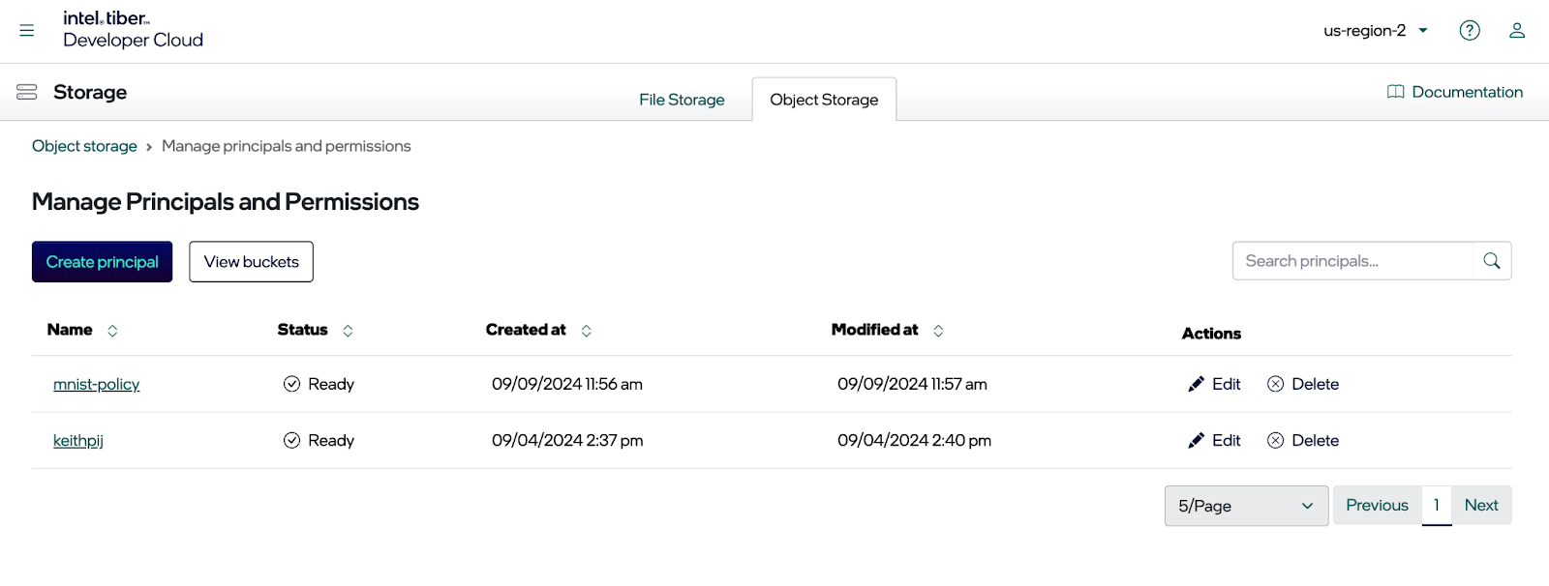Click the Delete icon for mnist-policy

pos(1275,385)
